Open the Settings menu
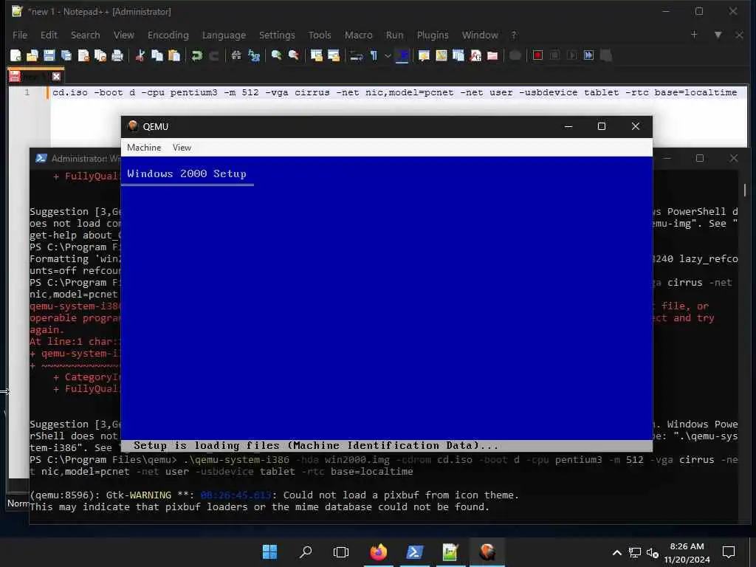756x567 pixels. [277, 35]
